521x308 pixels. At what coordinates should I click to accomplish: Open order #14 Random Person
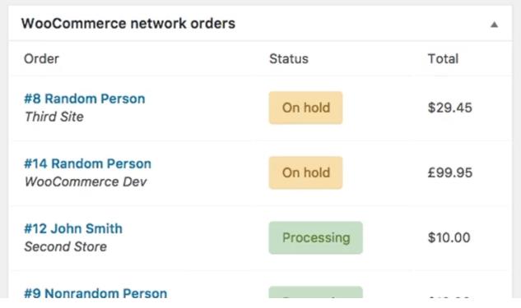[x=88, y=163]
